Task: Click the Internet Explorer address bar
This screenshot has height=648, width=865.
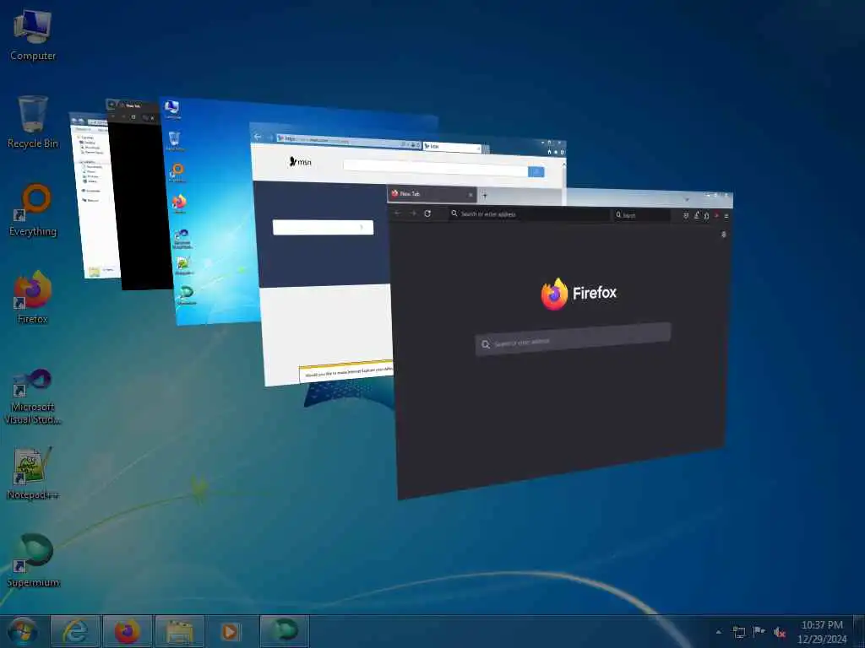Action: point(347,141)
